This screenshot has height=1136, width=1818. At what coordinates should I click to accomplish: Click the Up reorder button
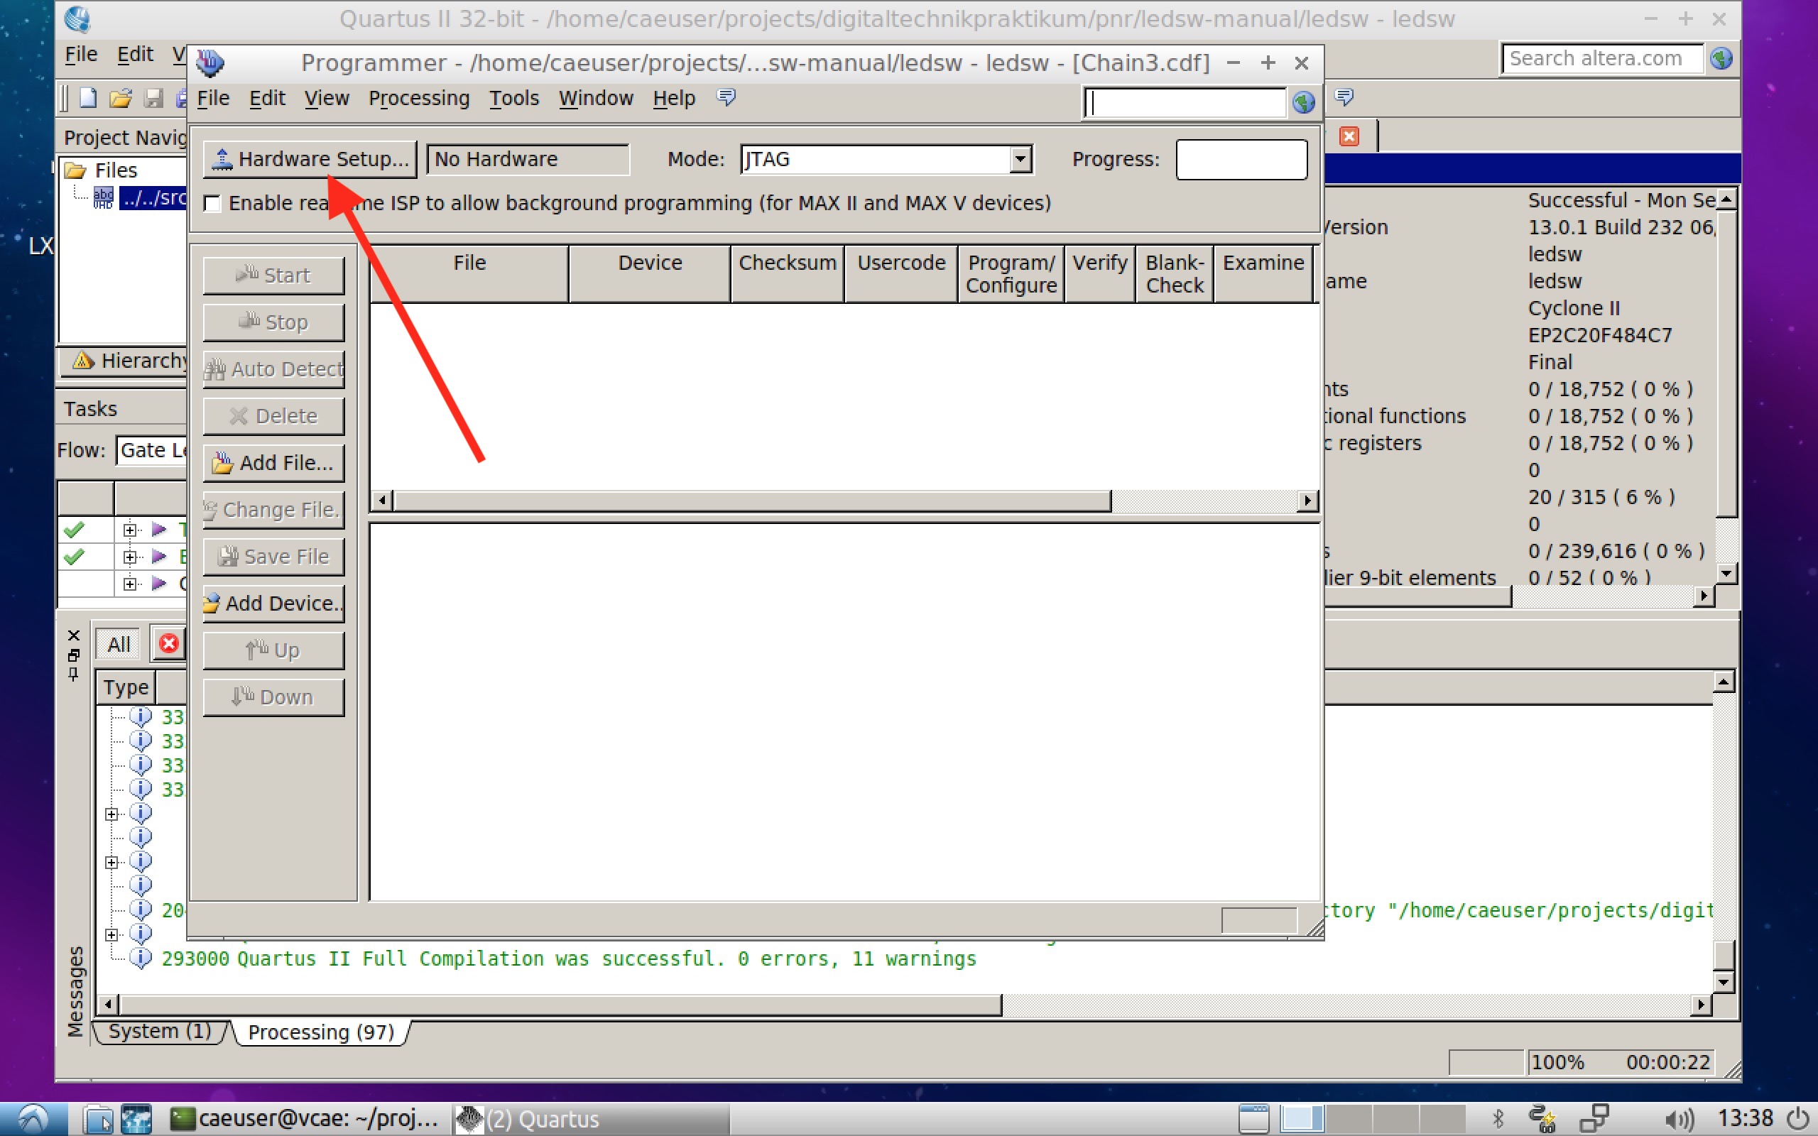272,649
